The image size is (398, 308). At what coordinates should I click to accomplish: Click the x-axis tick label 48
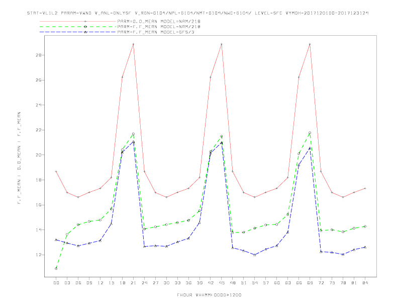point(233,283)
